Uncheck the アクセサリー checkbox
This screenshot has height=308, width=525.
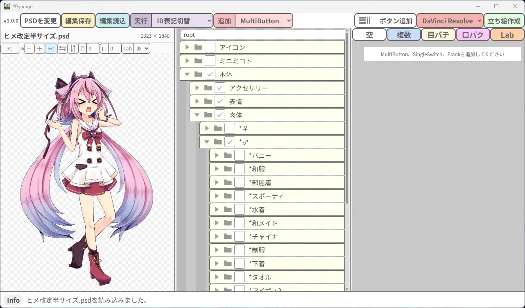point(220,88)
